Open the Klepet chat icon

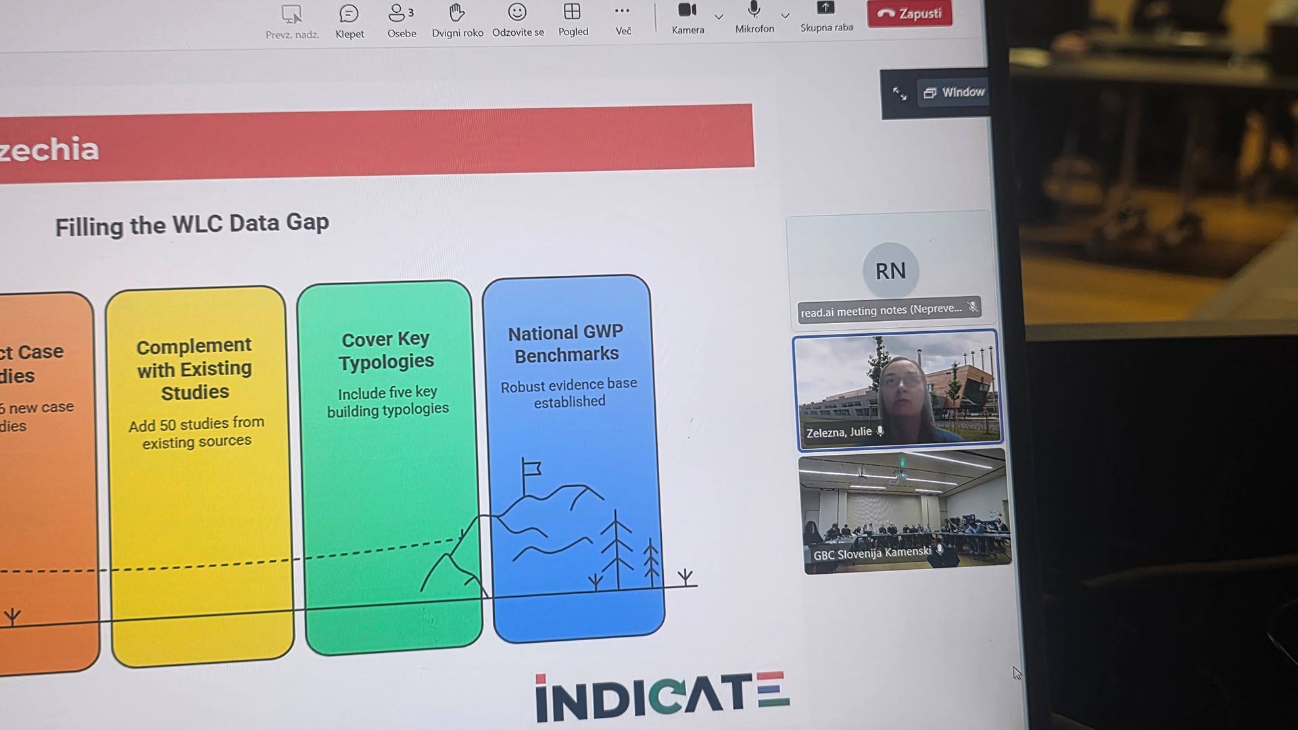(349, 15)
